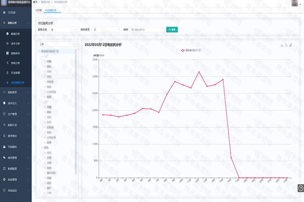Switch chart to bar view icon
This screenshot has width=304, height=202.
click(x=291, y=45)
